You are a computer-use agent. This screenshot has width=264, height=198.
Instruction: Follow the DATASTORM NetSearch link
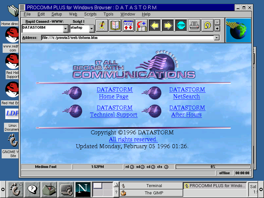point(187,93)
